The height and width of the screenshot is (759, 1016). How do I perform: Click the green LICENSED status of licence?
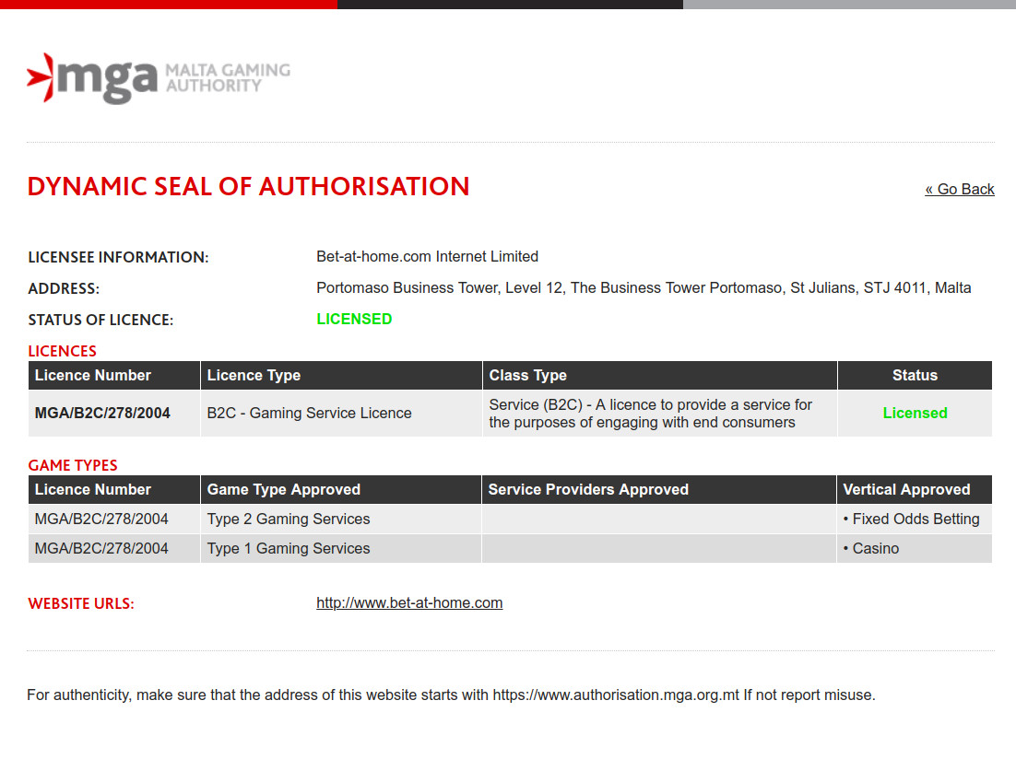click(x=354, y=320)
